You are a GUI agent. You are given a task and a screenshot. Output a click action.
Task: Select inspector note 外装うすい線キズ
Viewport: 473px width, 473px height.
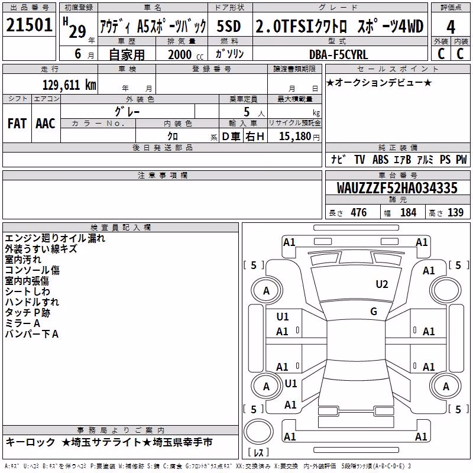(41, 249)
